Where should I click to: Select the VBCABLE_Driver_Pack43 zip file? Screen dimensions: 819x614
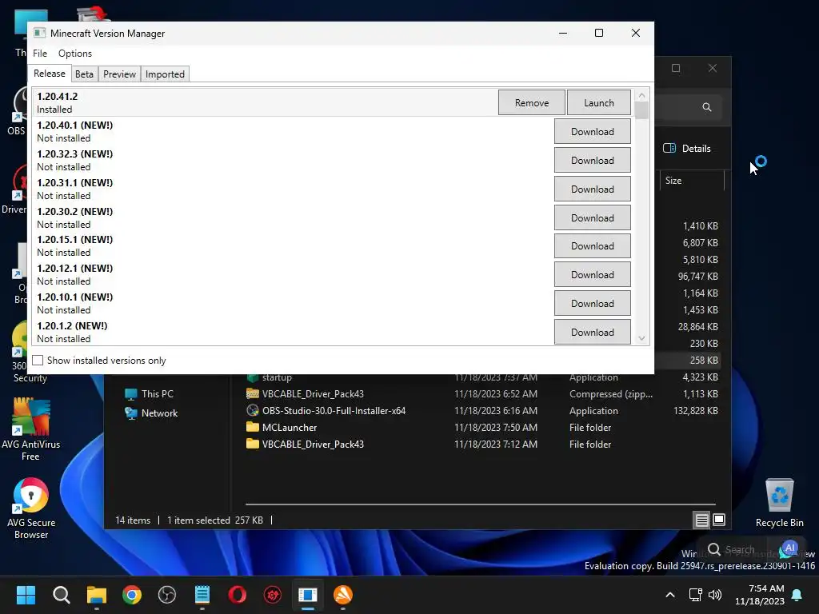(313, 393)
